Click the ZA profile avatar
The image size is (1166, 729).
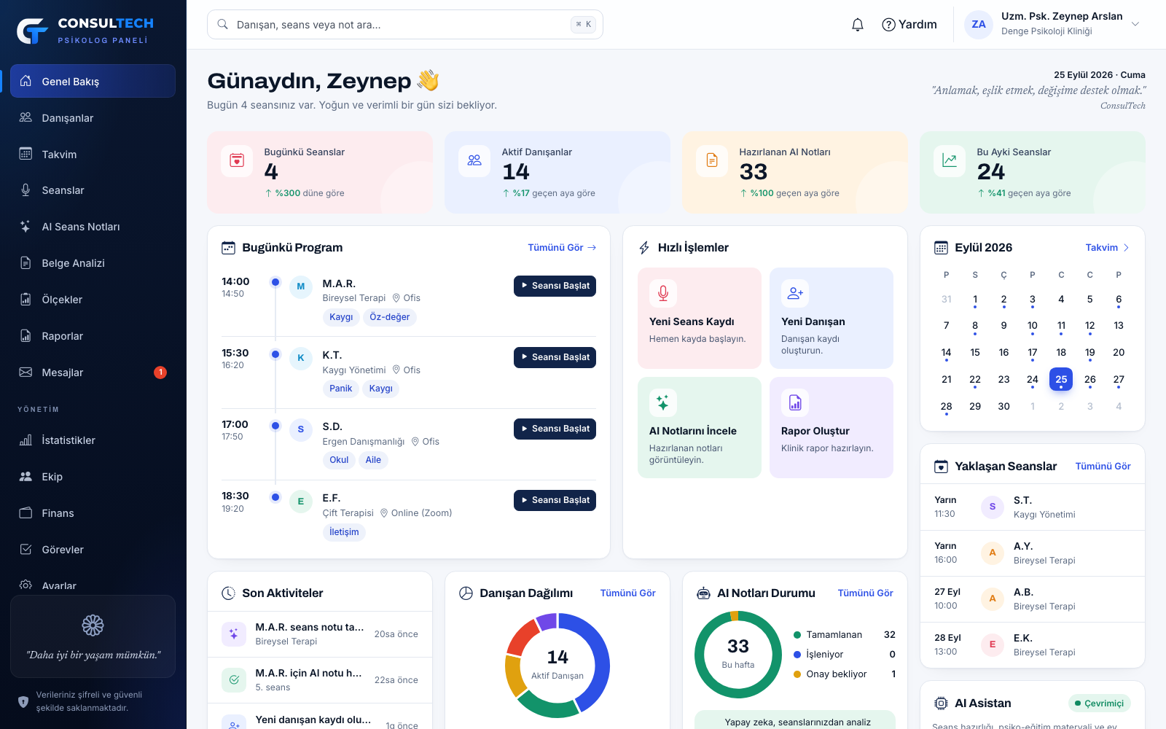point(979,25)
